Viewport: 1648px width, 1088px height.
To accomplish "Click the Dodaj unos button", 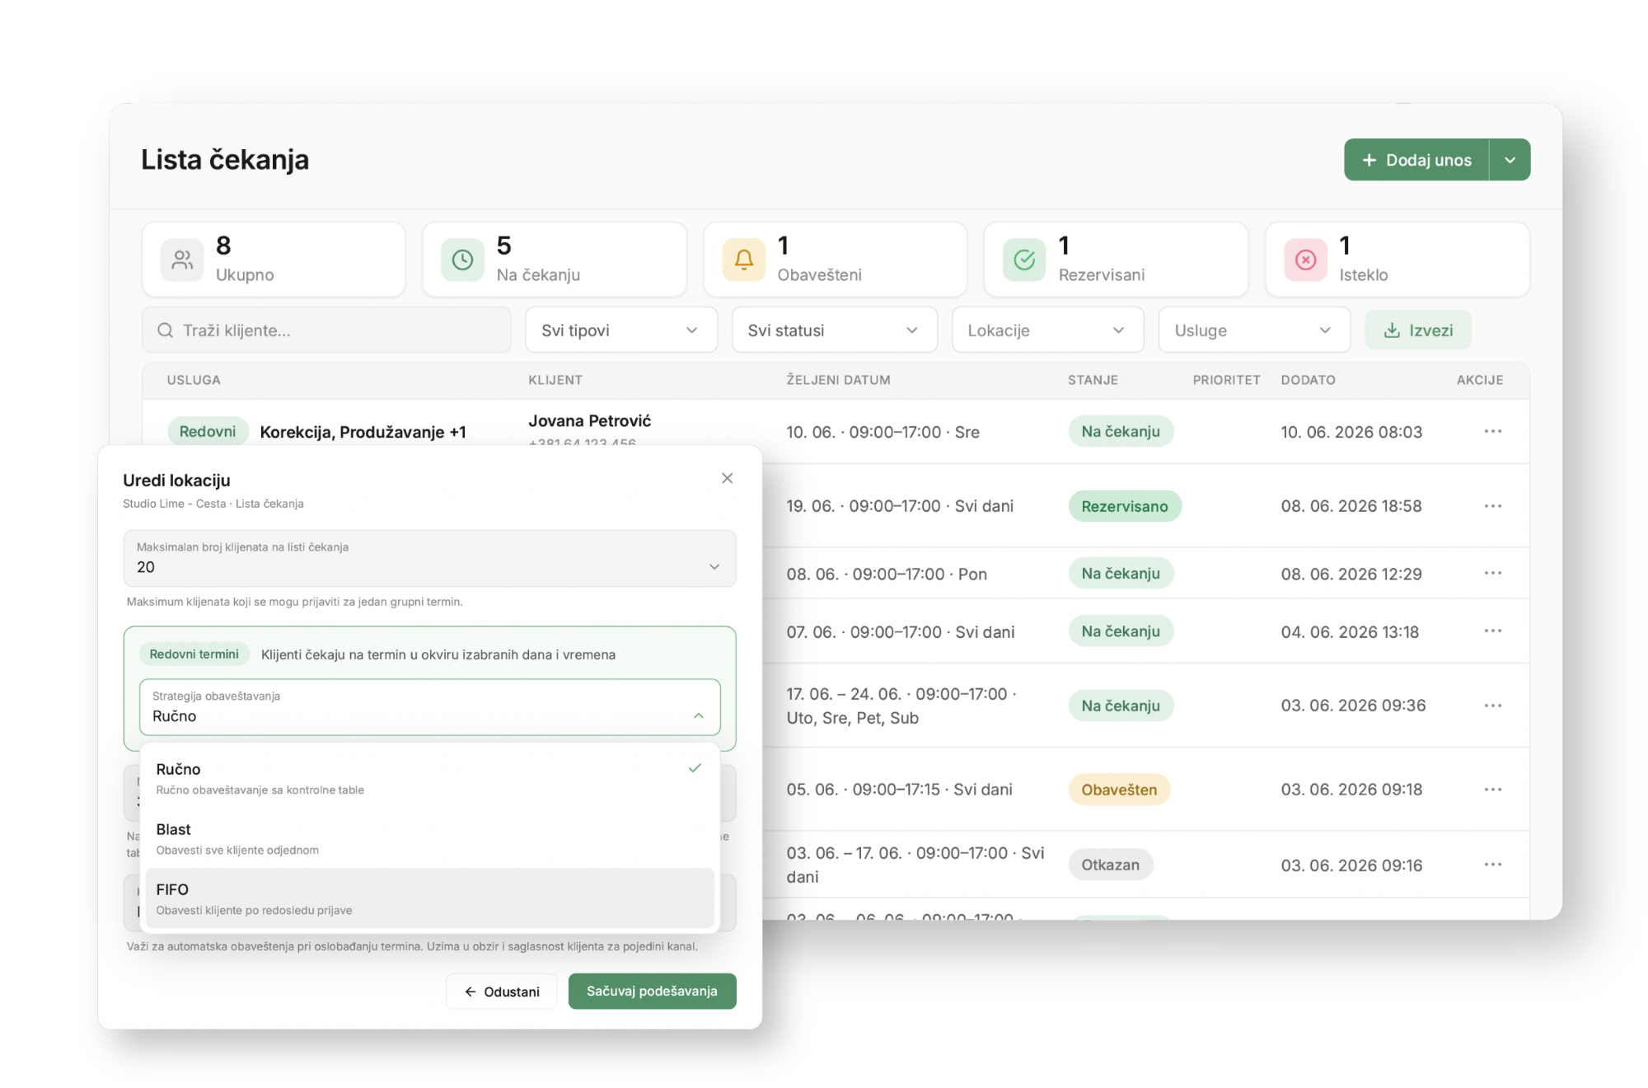I will [x=1416, y=160].
